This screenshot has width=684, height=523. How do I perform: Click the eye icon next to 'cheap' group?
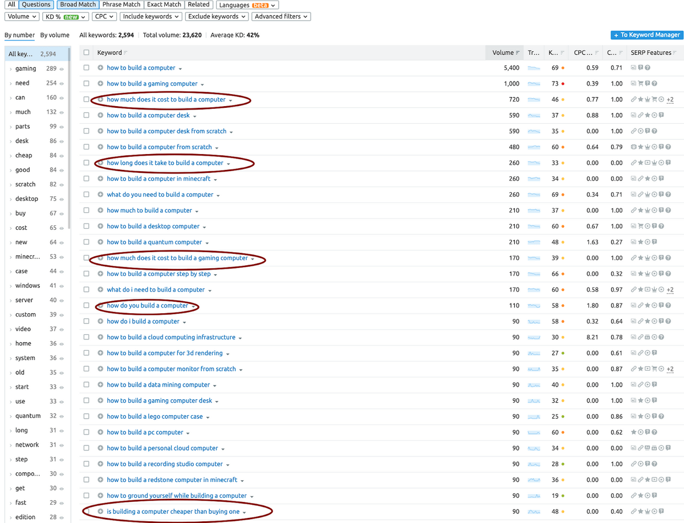(x=62, y=156)
